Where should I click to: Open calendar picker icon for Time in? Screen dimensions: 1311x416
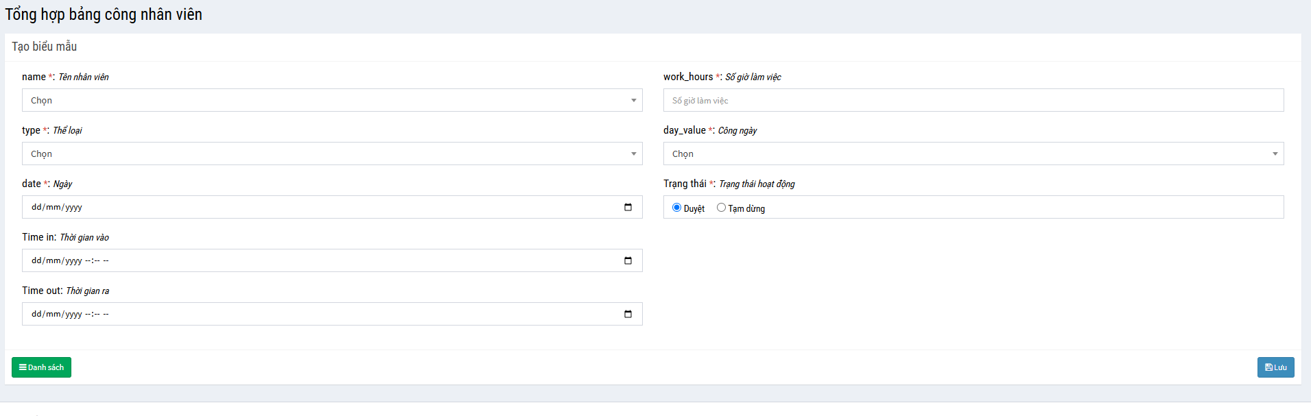(628, 260)
